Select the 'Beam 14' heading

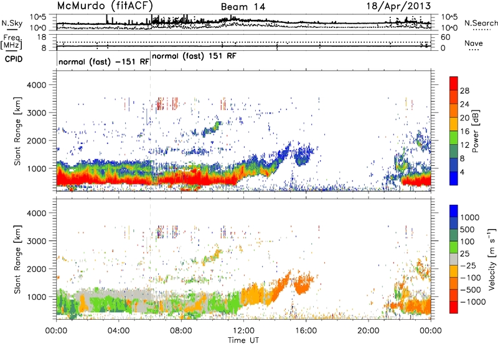pyautogui.click(x=243, y=7)
